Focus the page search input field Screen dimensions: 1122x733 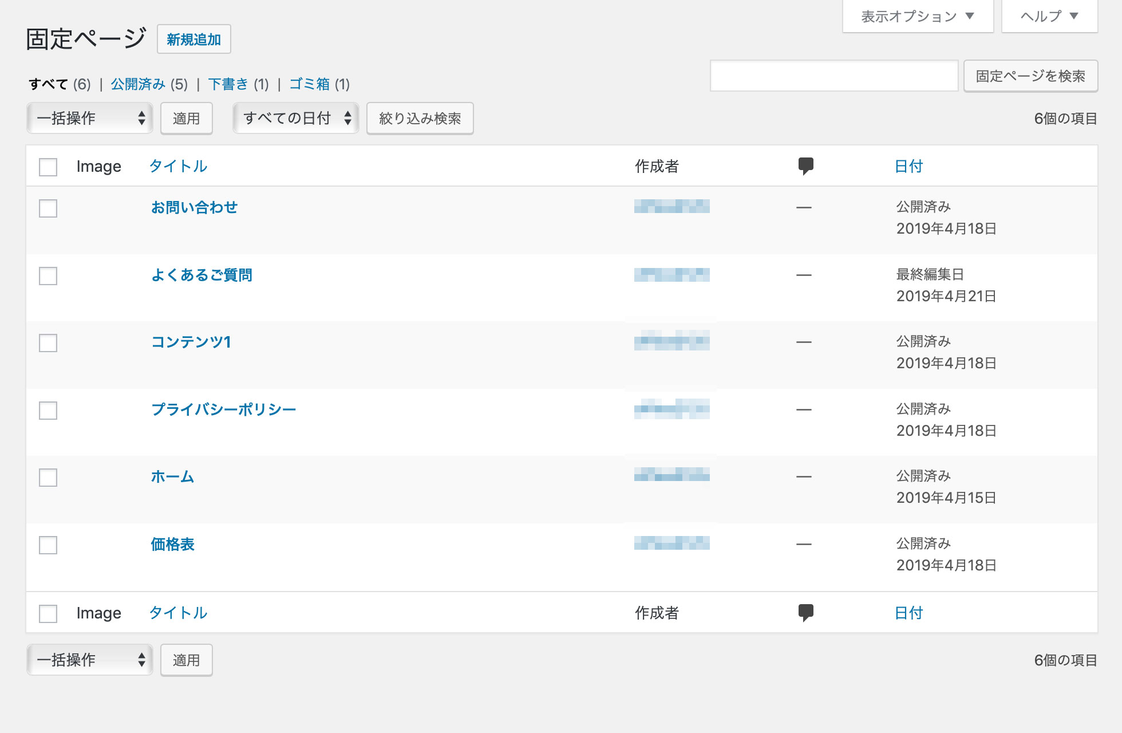[x=833, y=76]
